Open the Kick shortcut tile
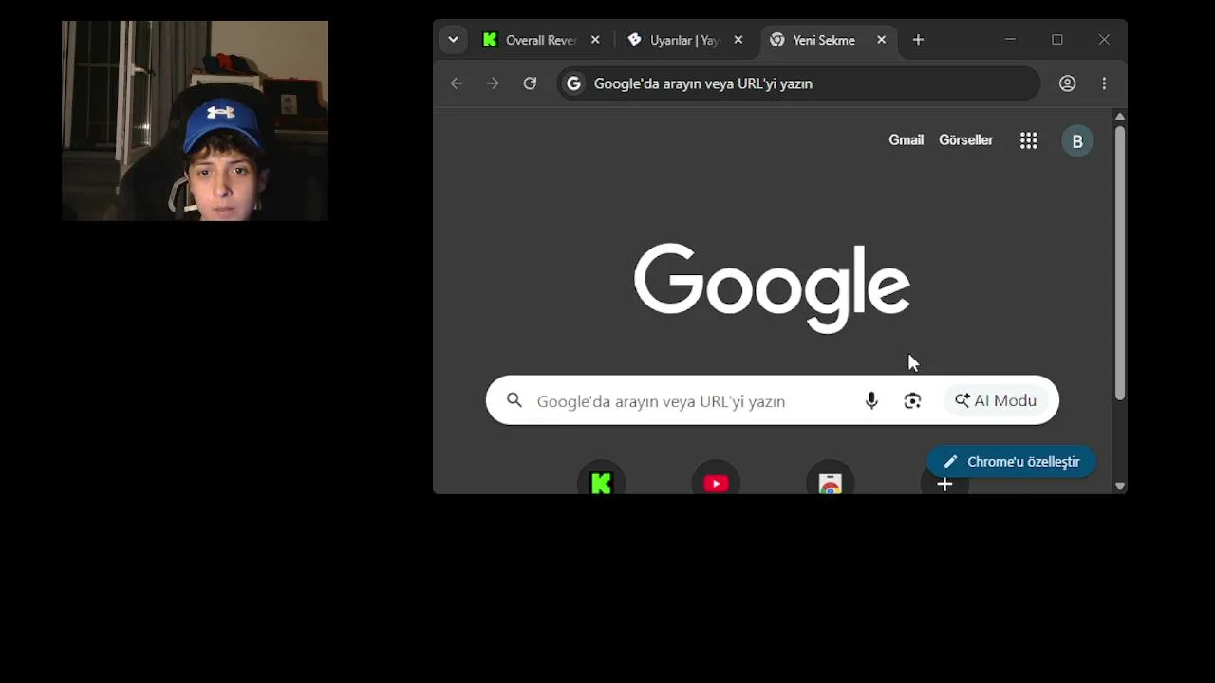This screenshot has height=683, width=1215. (601, 483)
